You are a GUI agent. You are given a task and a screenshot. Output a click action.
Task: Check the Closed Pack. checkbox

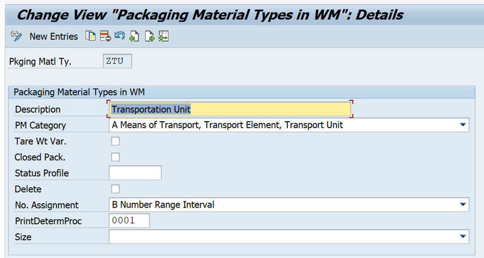(x=115, y=157)
